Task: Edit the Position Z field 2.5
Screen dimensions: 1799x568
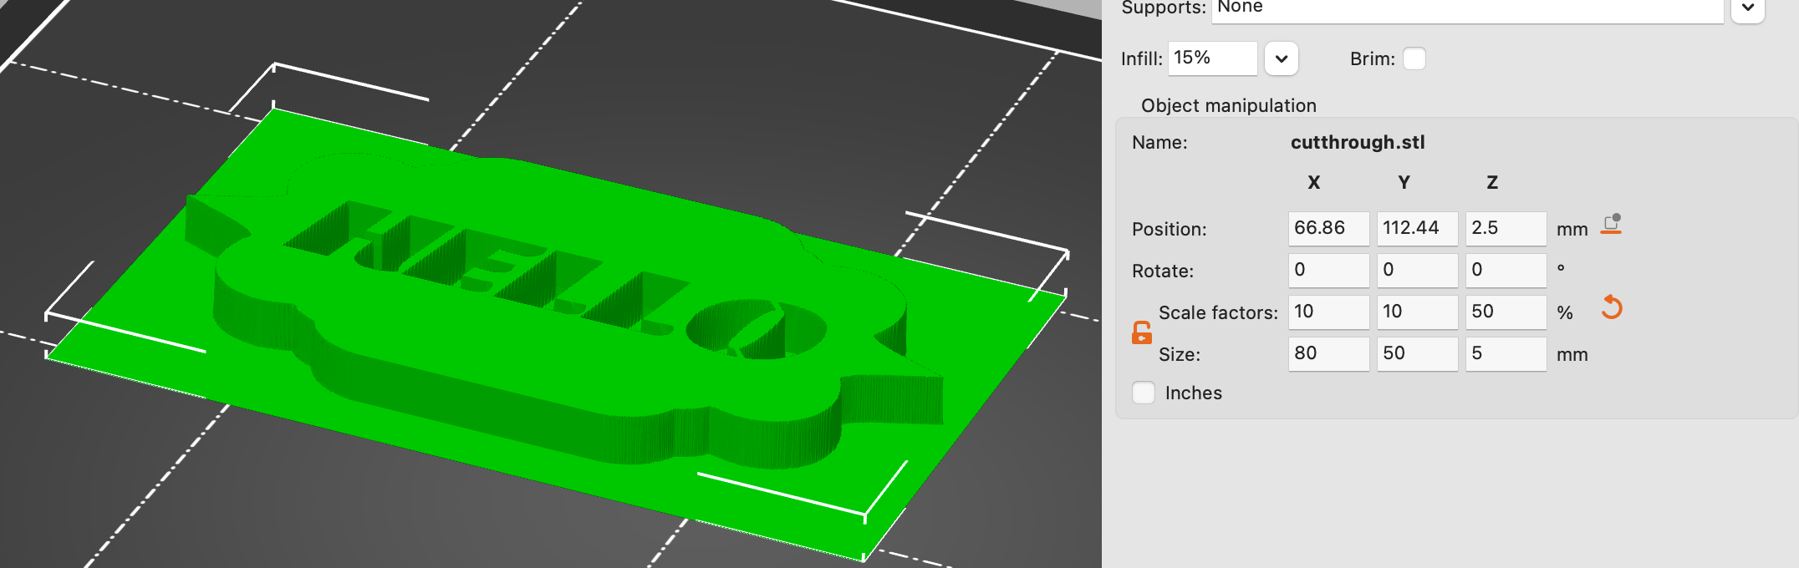Action: point(1506,228)
